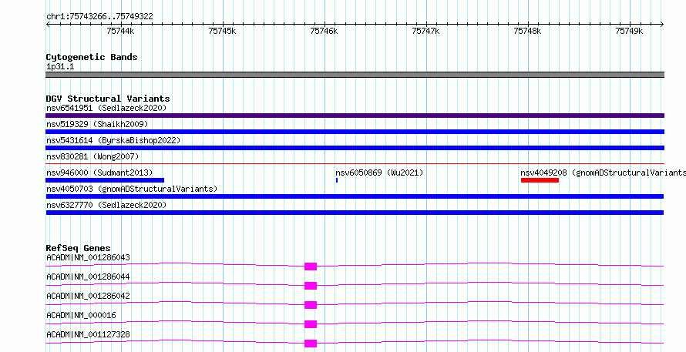The width and height of the screenshot is (686, 352).
Task: Select the thin red nsv830281 Wong2007 line
Action: click(x=355, y=164)
